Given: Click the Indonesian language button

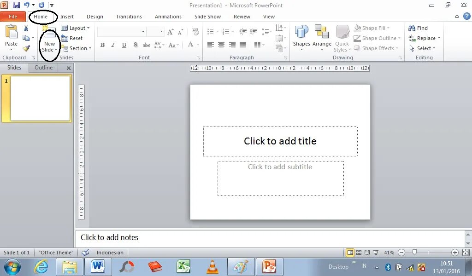Looking at the screenshot, I should click(x=110, y=253).
